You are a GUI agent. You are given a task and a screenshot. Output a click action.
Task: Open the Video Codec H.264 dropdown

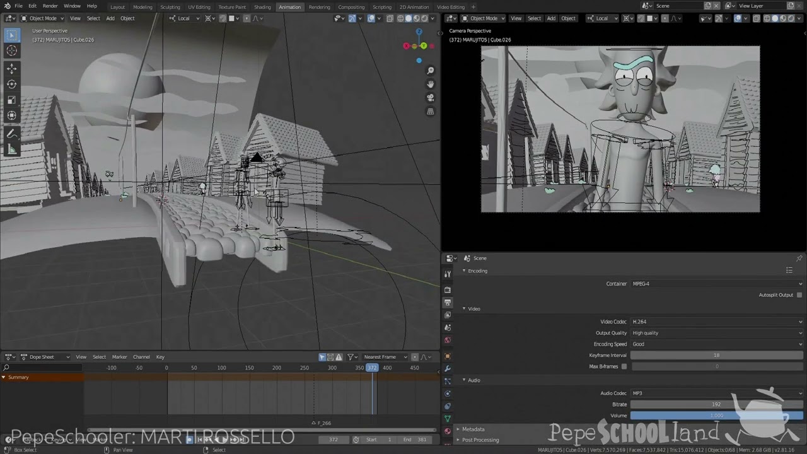pos(717,322)
